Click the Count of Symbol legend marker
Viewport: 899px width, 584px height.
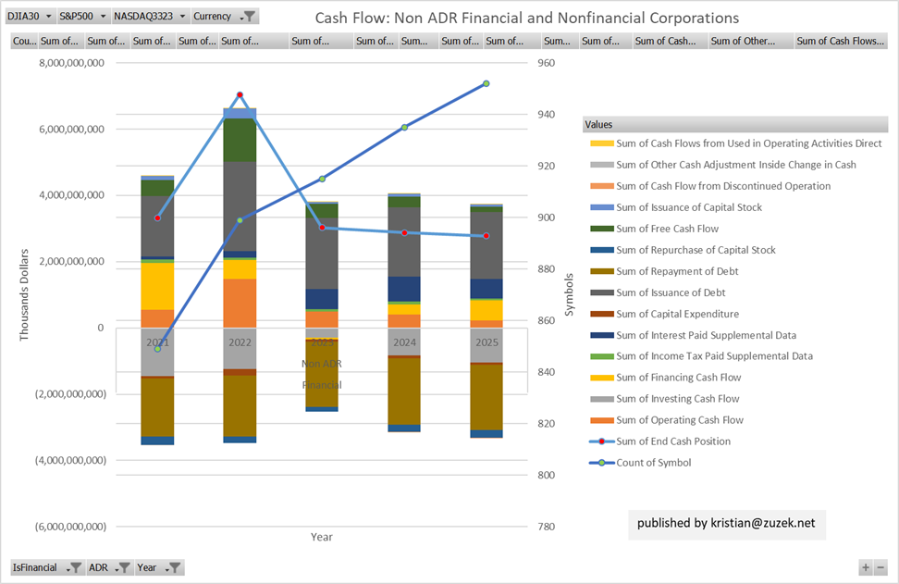click(600, 463)
